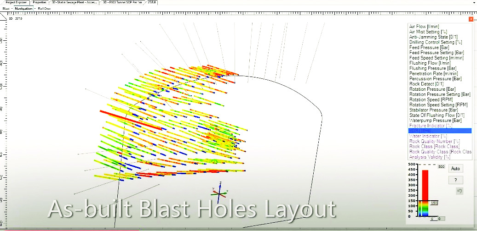
Task: Switch to the 3D R103 Tunnel tab
Action: coord(122,2)
